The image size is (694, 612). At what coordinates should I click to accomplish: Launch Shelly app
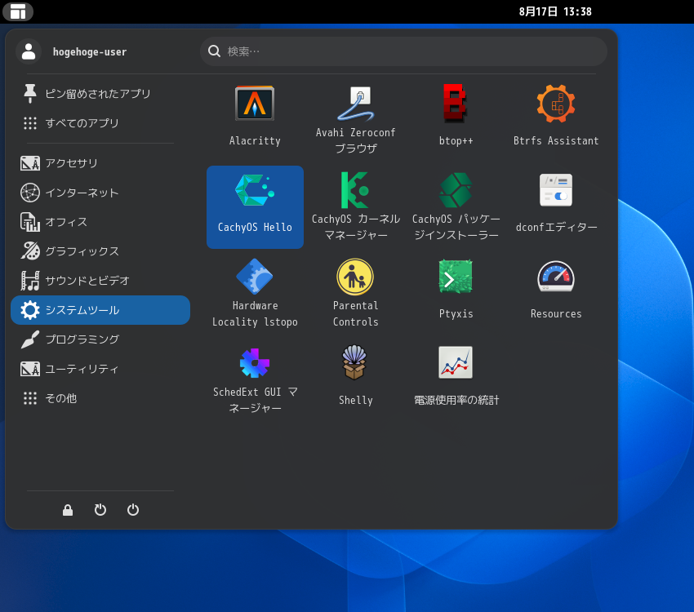[355, 379]
